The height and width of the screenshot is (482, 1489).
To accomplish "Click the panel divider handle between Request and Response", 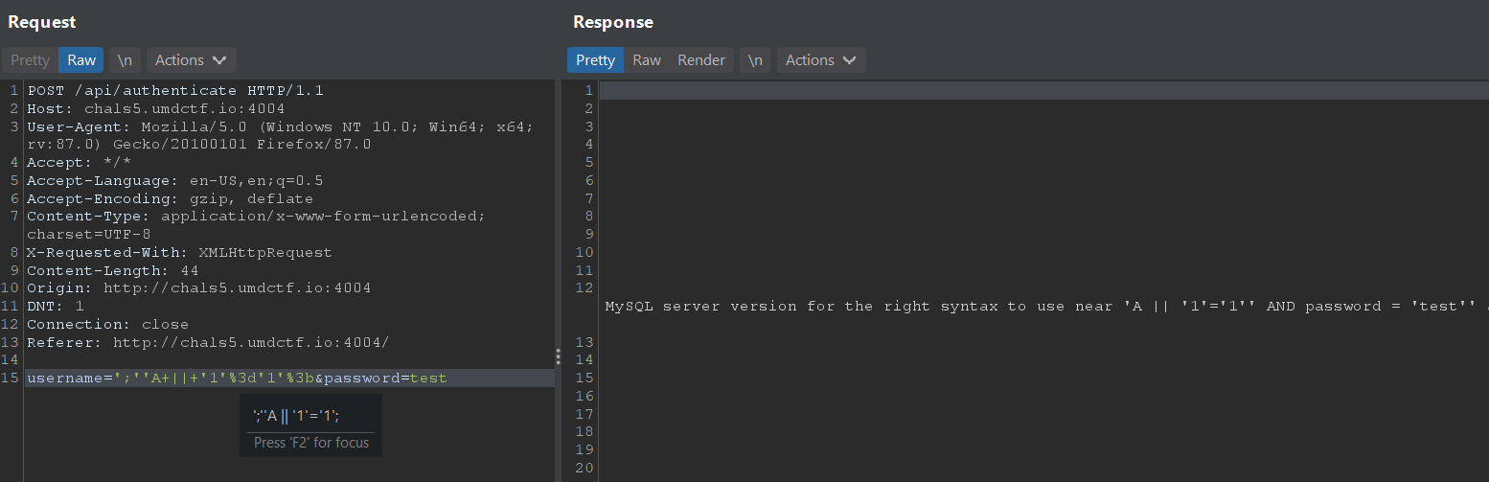I will (559, 356).
